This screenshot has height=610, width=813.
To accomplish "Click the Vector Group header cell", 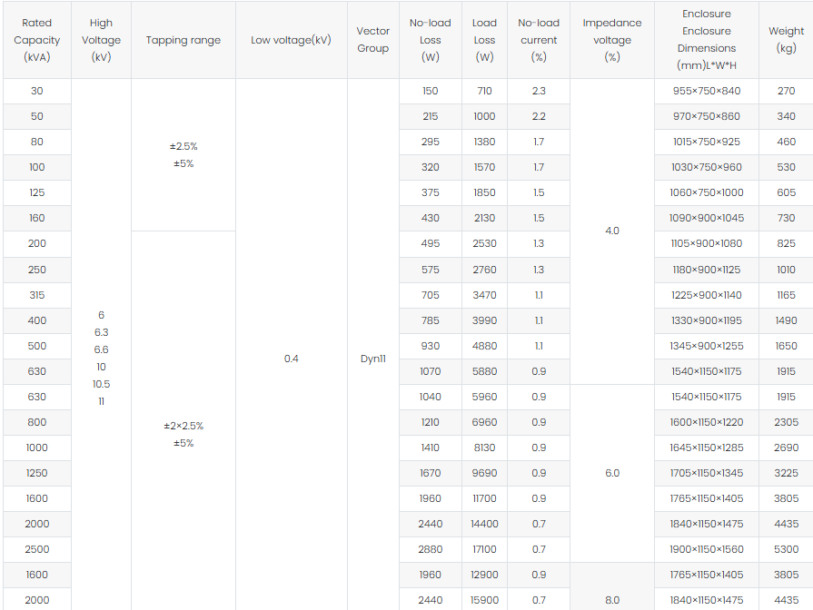I will 372,40.
